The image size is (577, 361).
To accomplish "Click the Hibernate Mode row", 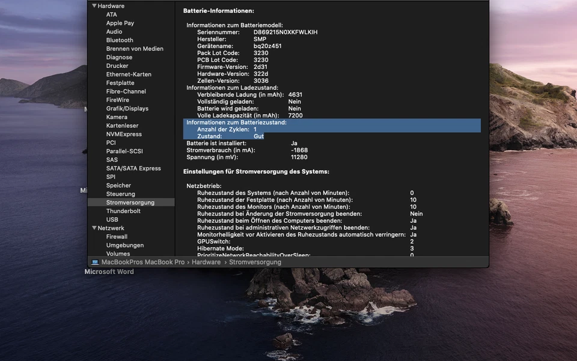I will (305, 249).
